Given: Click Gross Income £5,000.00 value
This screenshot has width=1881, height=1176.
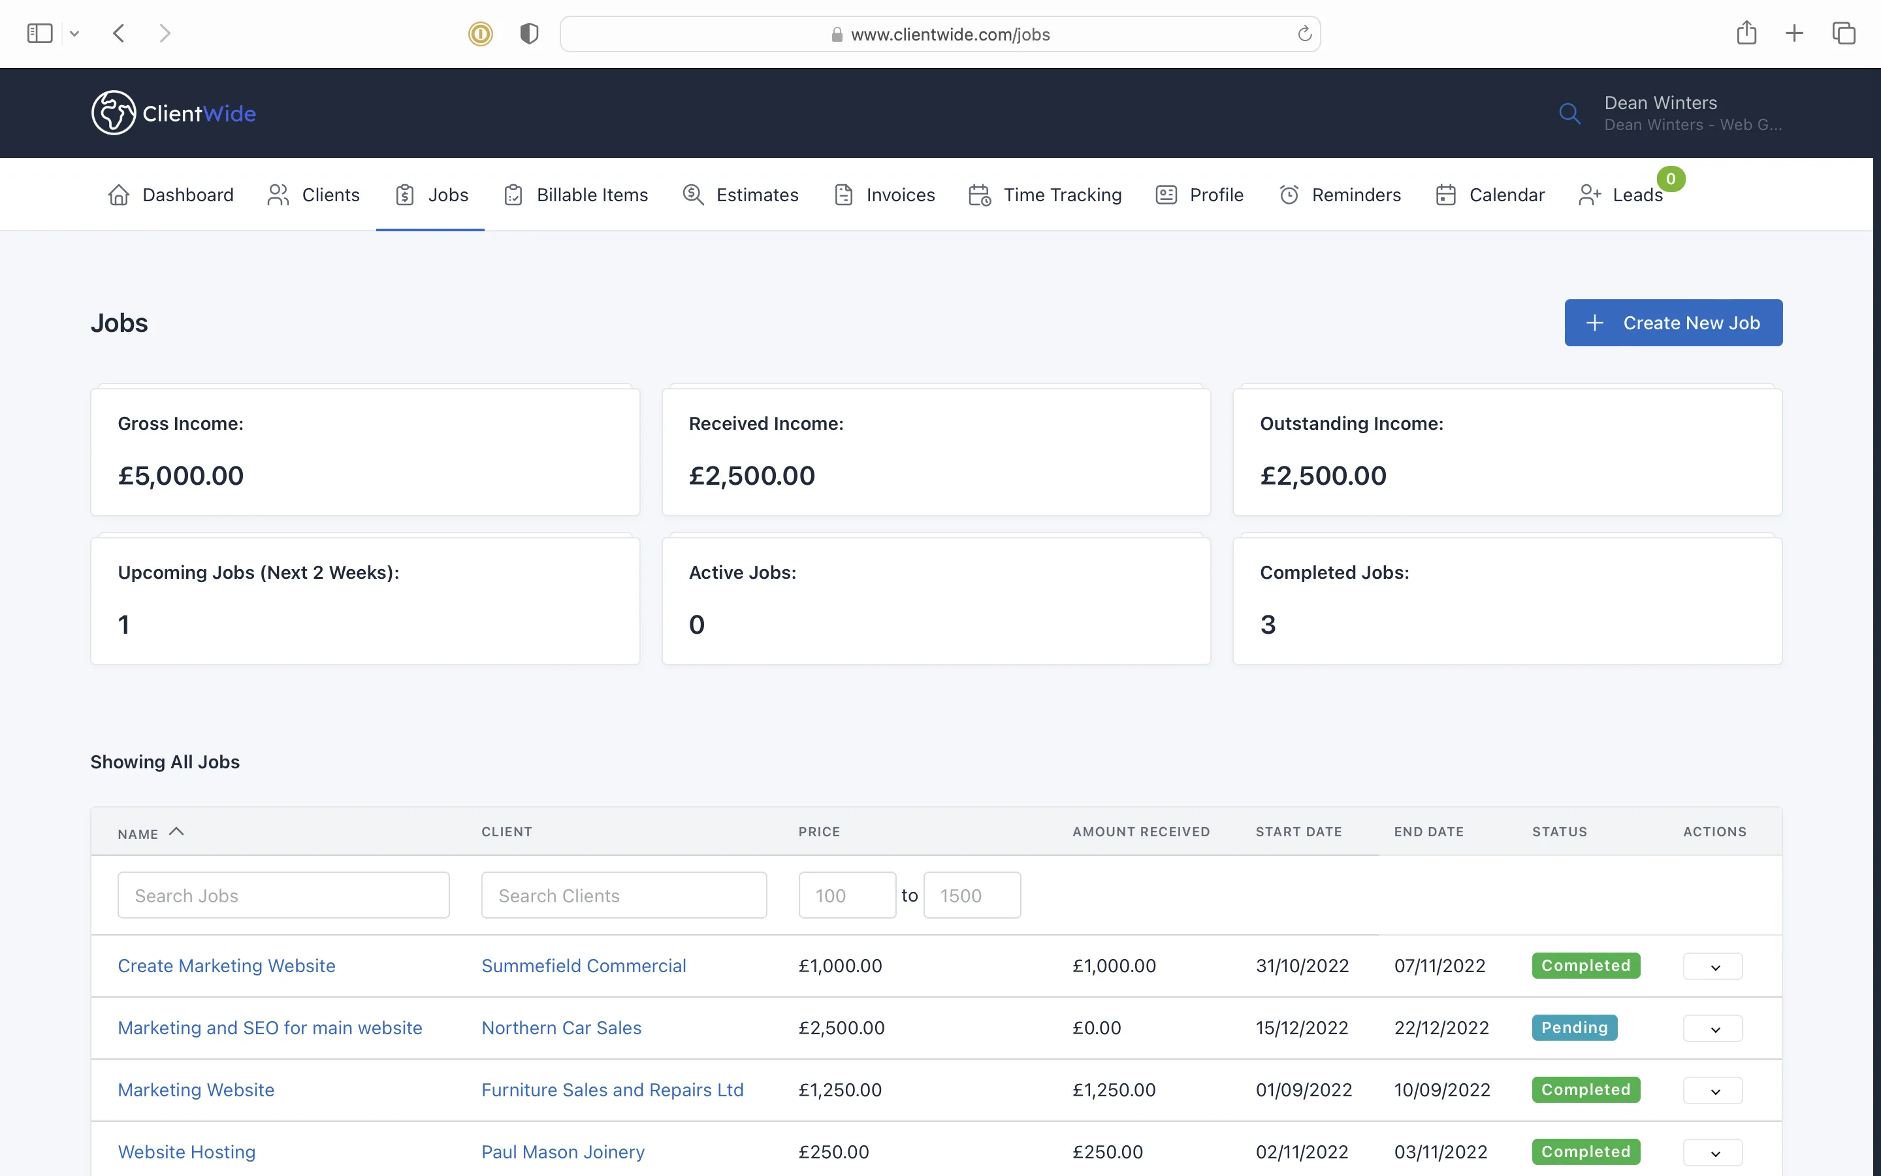Looking at the screenshot, I should [181, 475].
